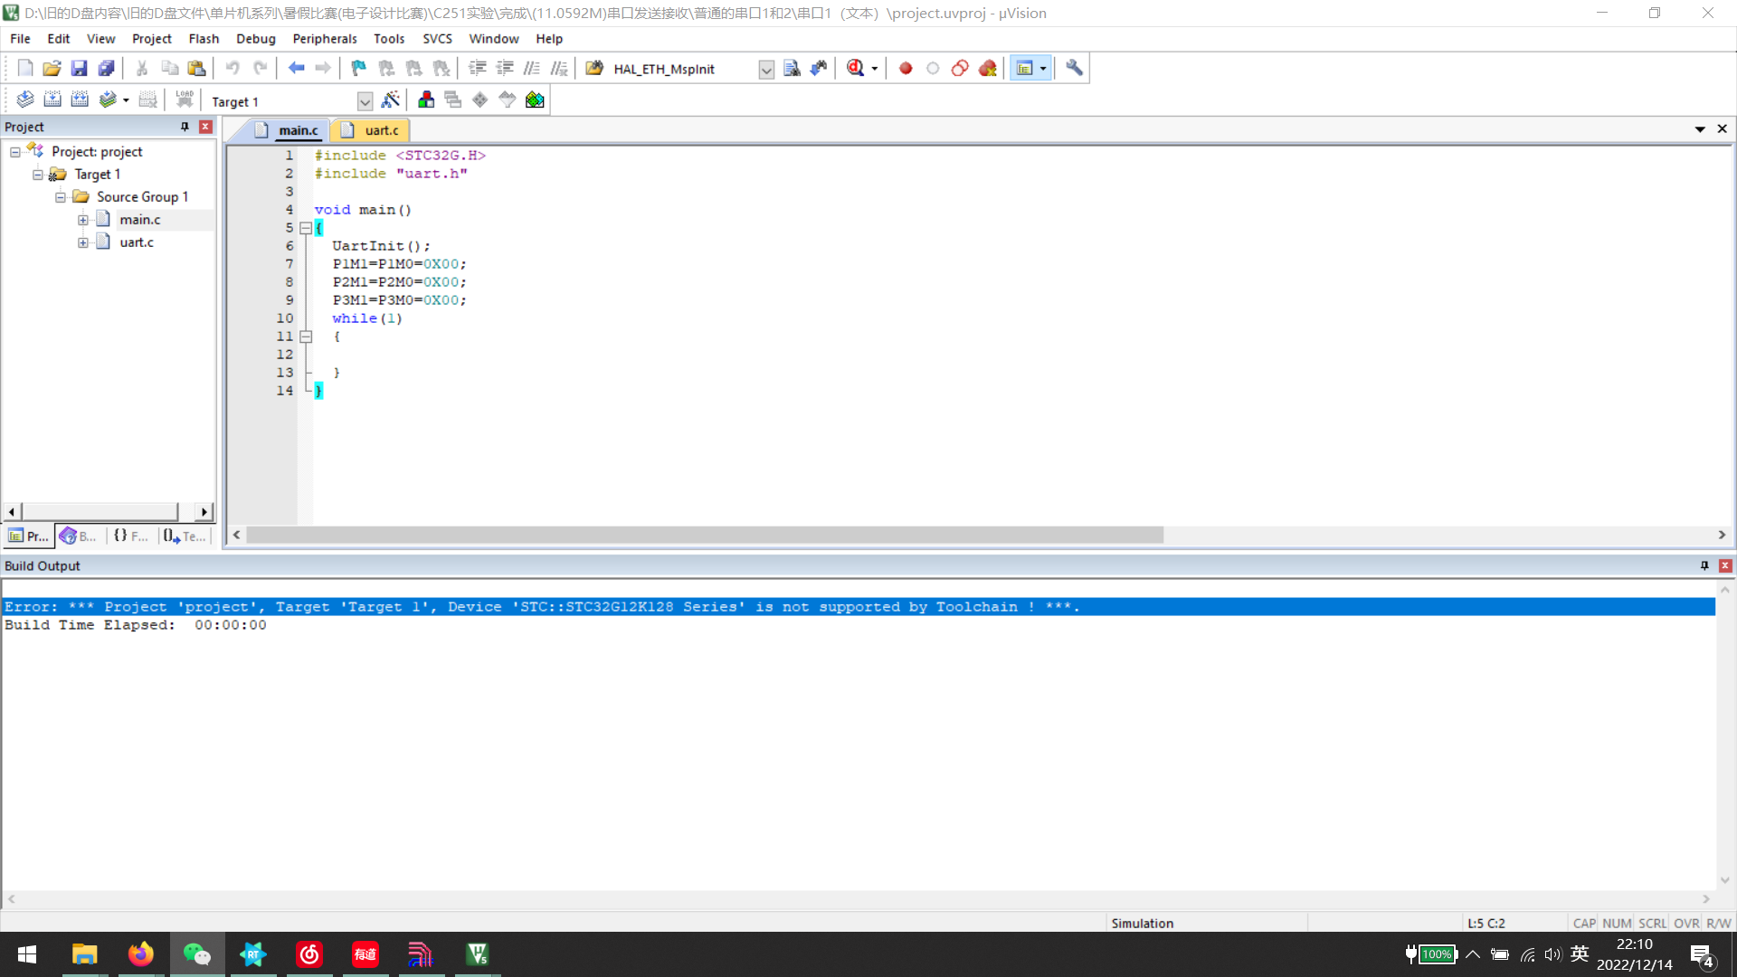Open Configuration with the wrench icon
The width and height of the screenshot is (1737, 977).
(x=1074, y=68)
